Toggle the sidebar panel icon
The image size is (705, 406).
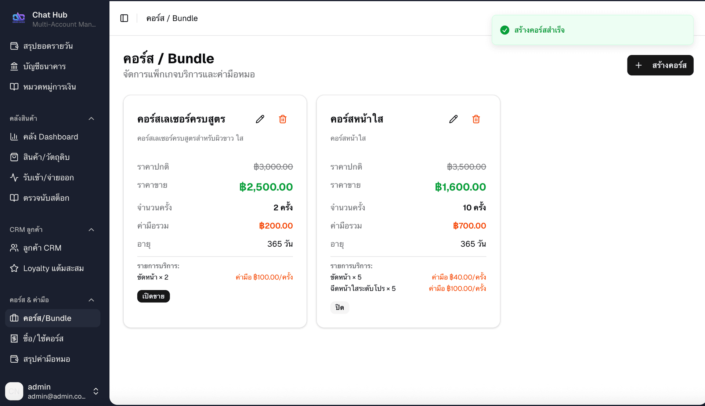coord(124,18)
